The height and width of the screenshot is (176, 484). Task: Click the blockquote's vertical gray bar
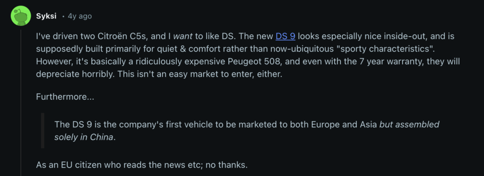click(x=43, y=130)
